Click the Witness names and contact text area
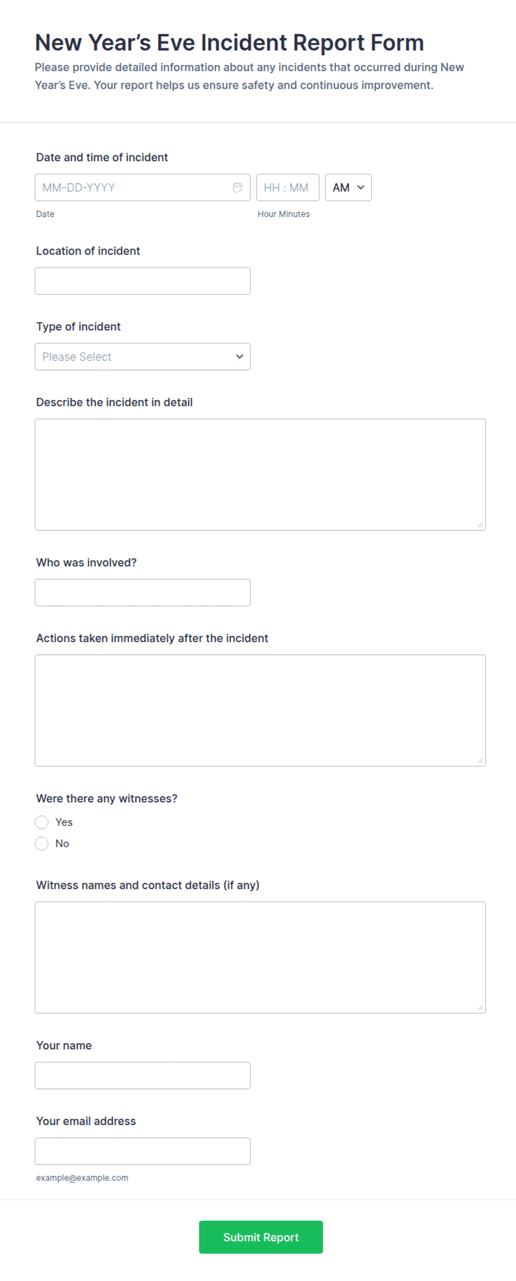Image resolution: width=516 pixels, height=1281 pixels. [x=260, y=957]
